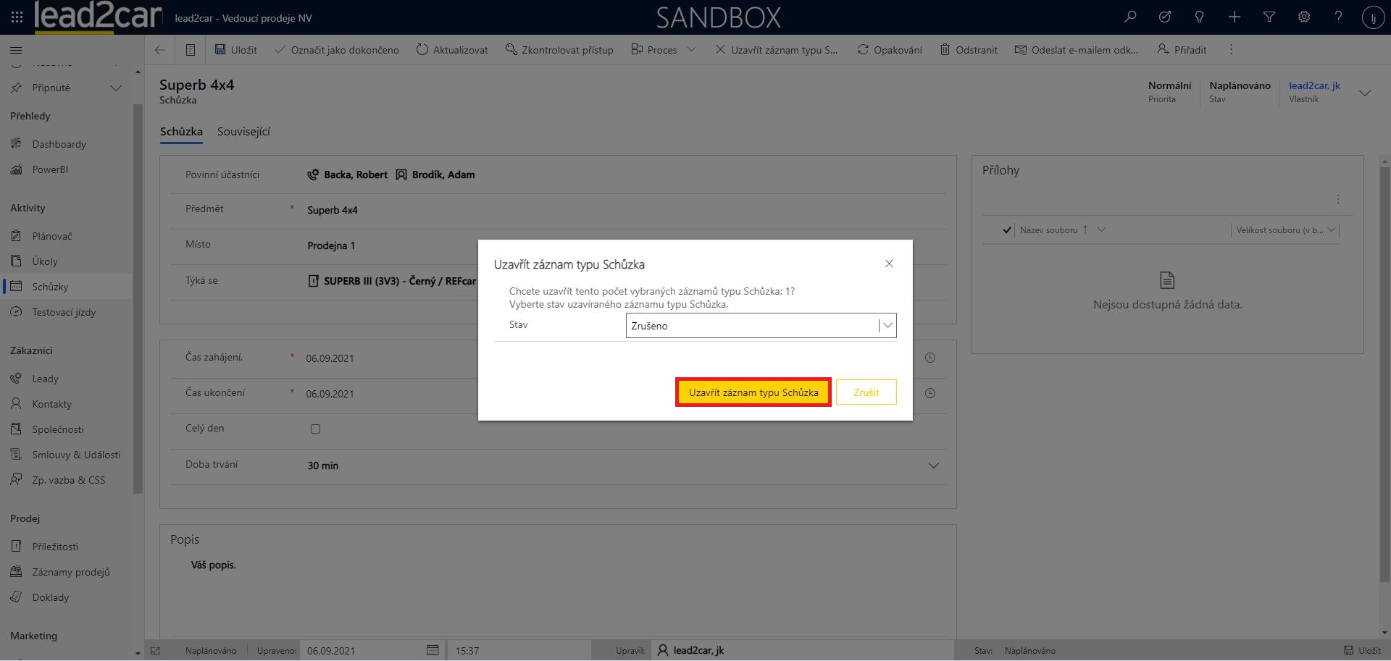Click the plus icon to create new record
Screen dimensions: 1391x661
(x=1235, y=17)
